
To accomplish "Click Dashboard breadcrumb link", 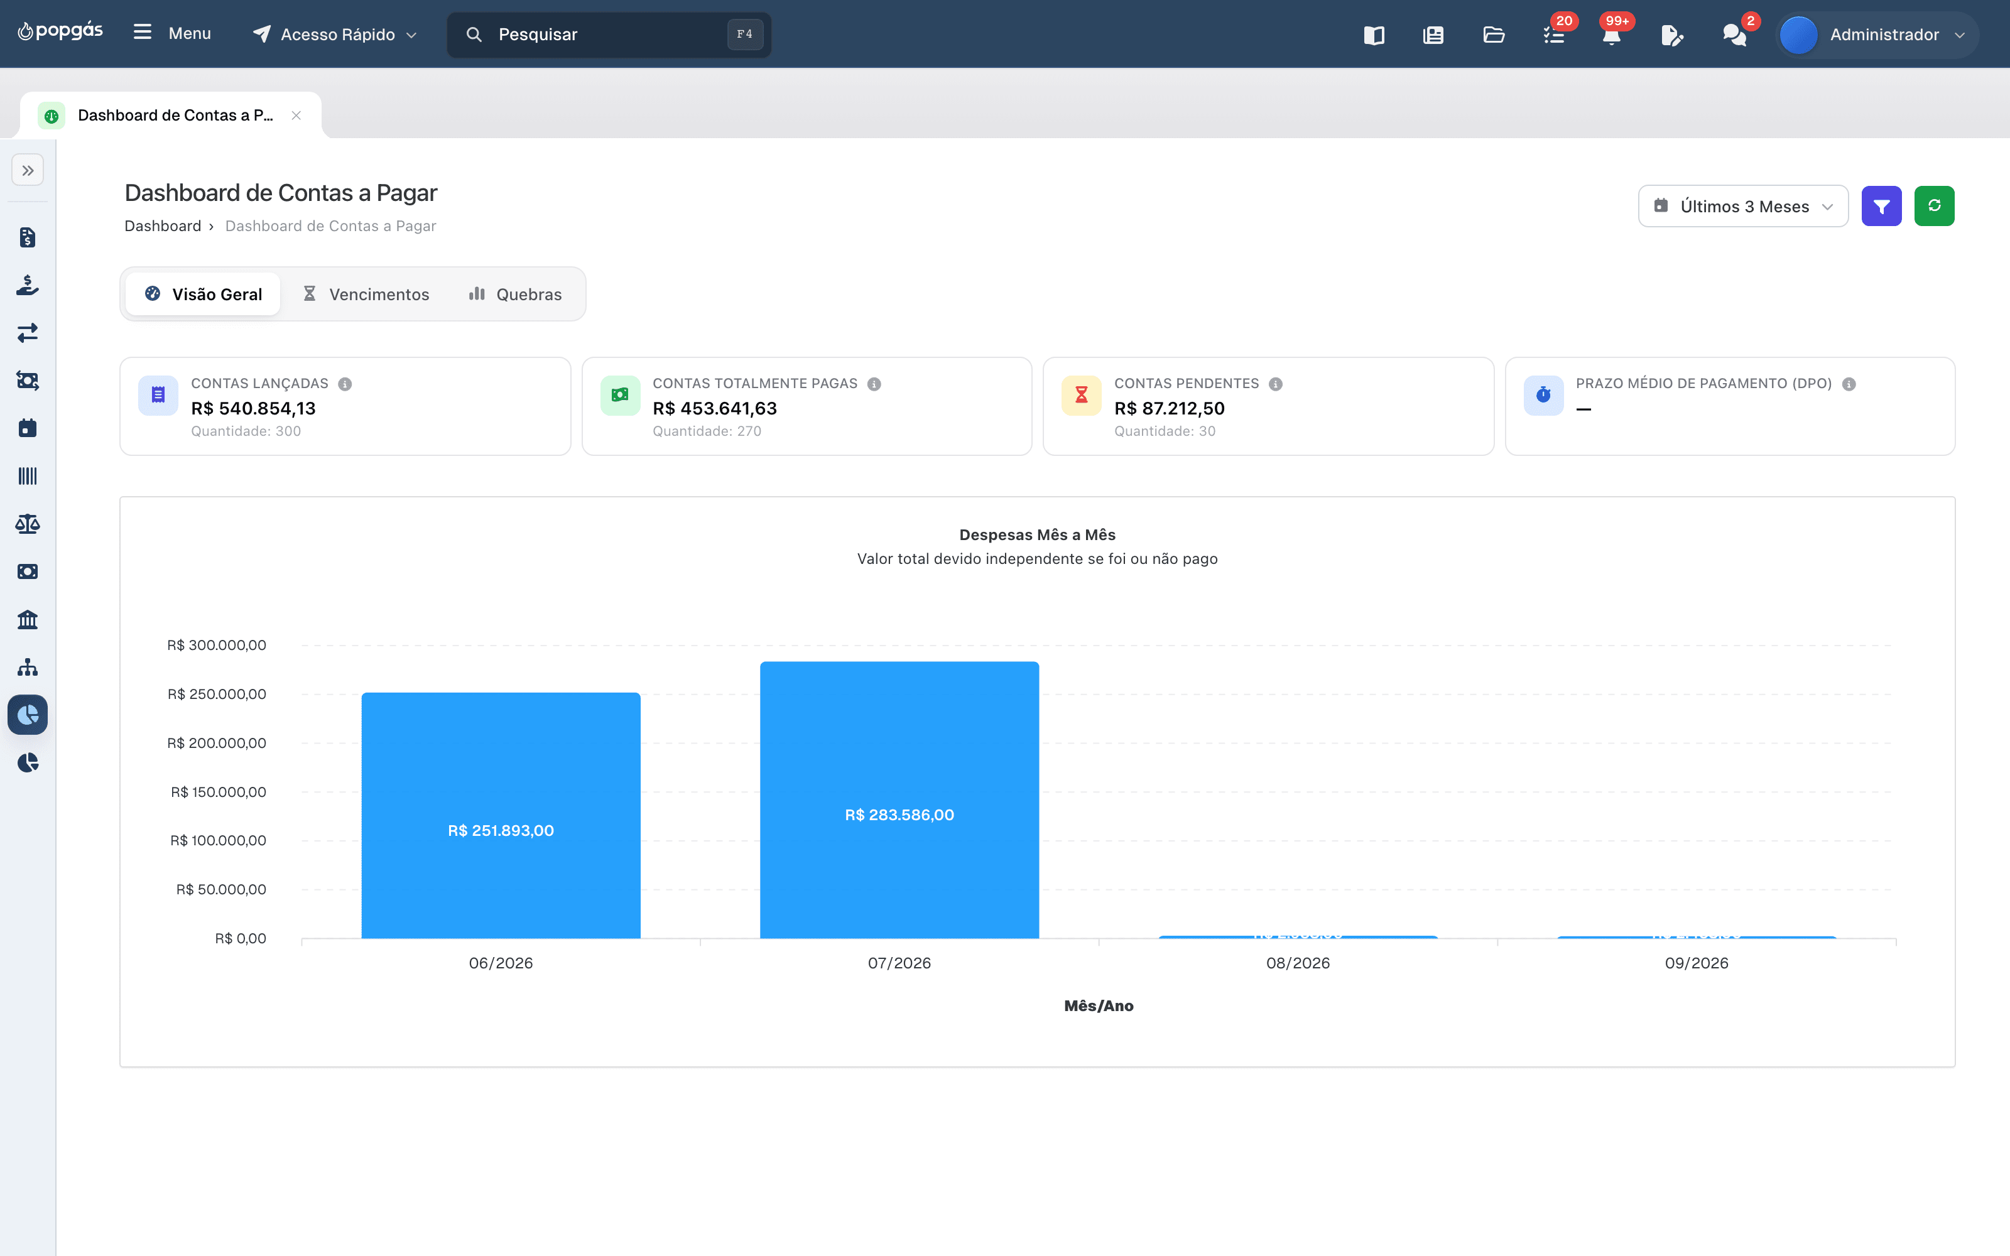I will [163, 226].
